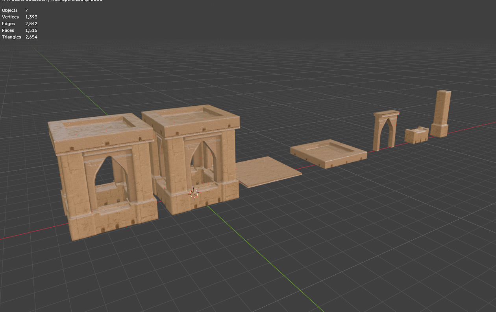Click the 'Faces 1,515' statistic
Image resolution: width=496 pixels, height=312 pixels.
(20, 30)
